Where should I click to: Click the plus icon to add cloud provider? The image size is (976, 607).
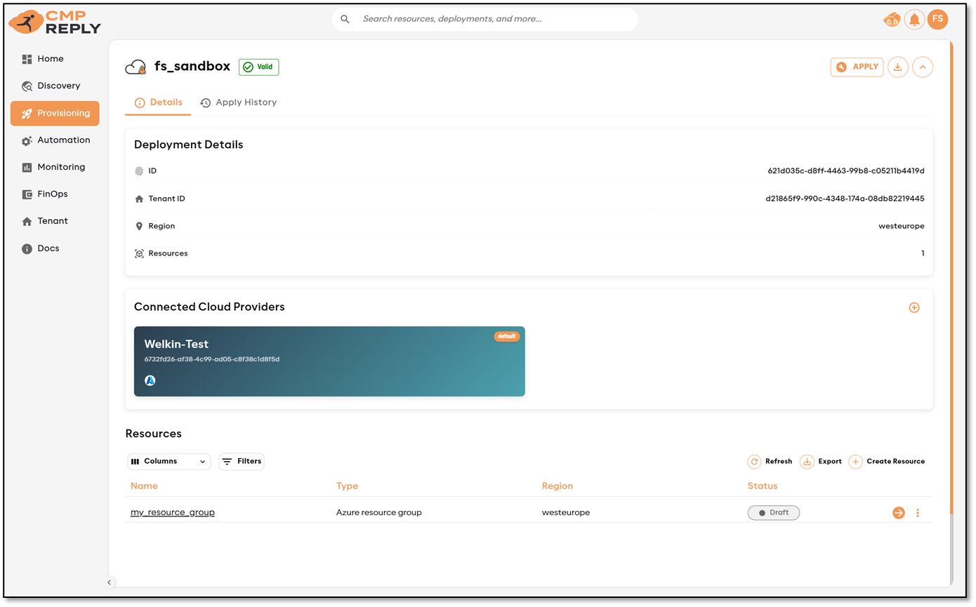(x=914, y=307)
